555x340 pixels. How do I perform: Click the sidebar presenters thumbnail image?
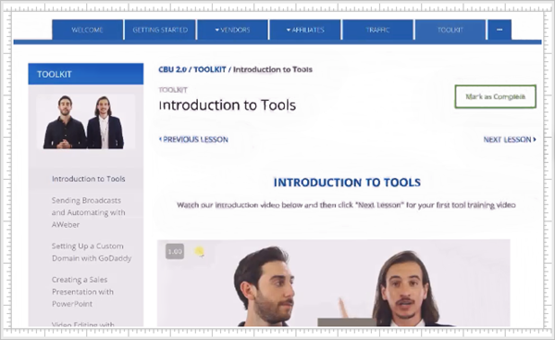click(85, 122)
